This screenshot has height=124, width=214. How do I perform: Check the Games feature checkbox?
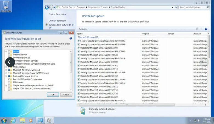[x=9, y=51]
